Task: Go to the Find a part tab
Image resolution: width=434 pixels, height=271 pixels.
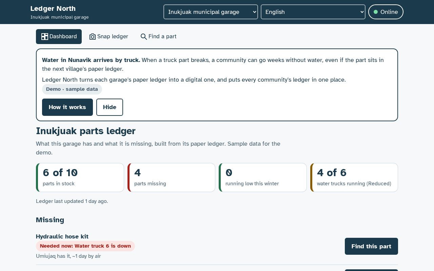Action: click(x=158, y=37)
